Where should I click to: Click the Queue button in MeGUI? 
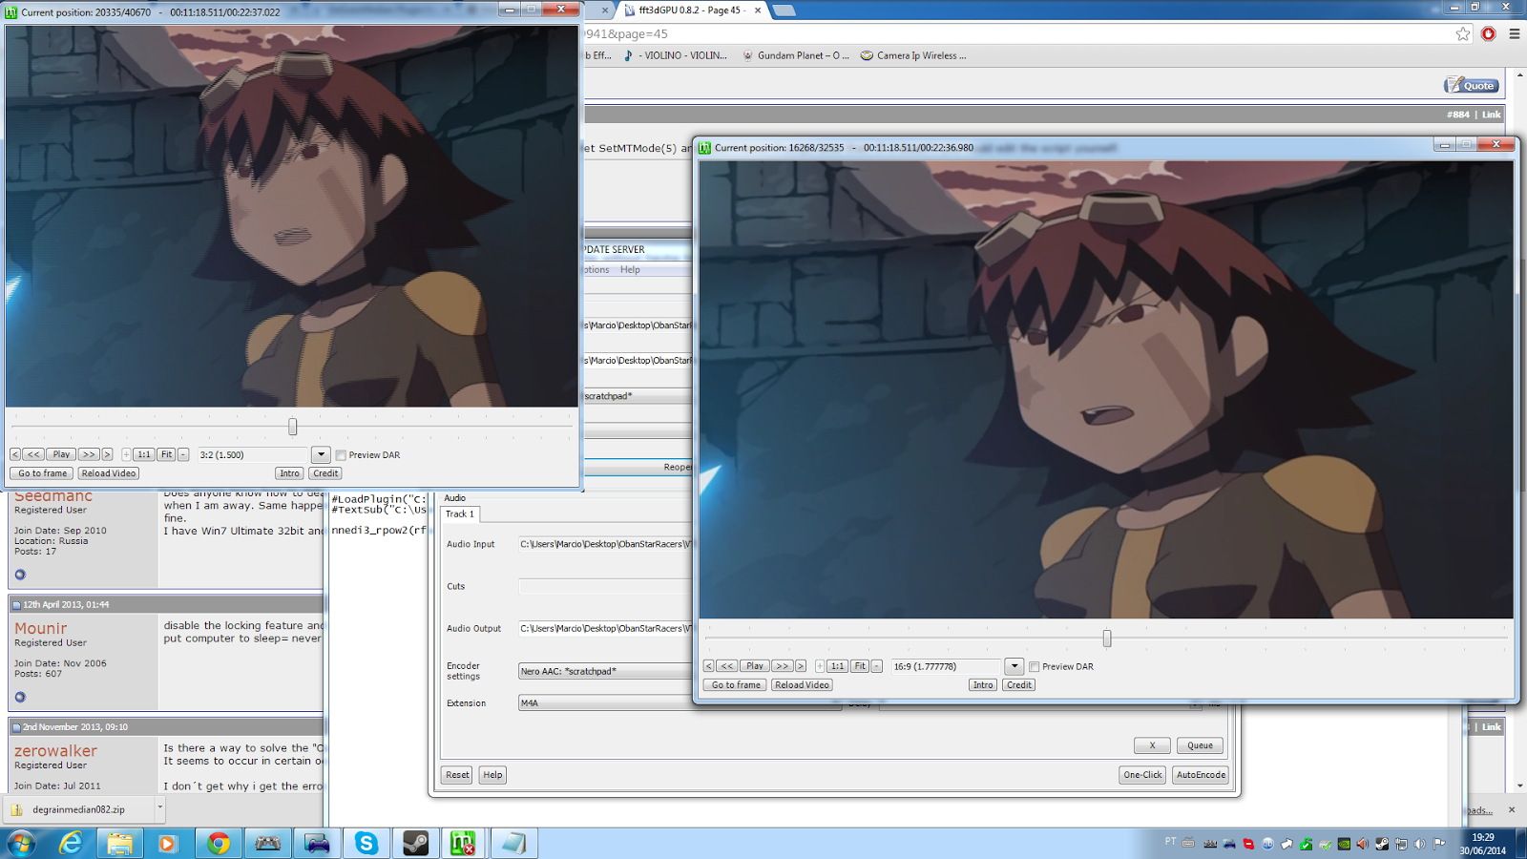point(1200,745)
